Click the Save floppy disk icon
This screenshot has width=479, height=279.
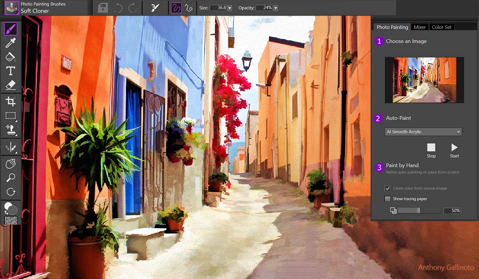click(103, 8)
